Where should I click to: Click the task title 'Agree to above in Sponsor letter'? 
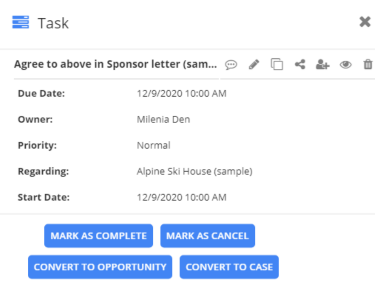(116, 64)
